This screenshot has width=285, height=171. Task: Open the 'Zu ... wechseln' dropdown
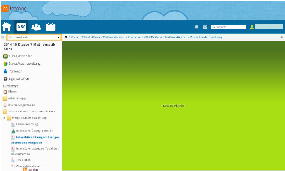pyautogui.click(x=34, y=37)
